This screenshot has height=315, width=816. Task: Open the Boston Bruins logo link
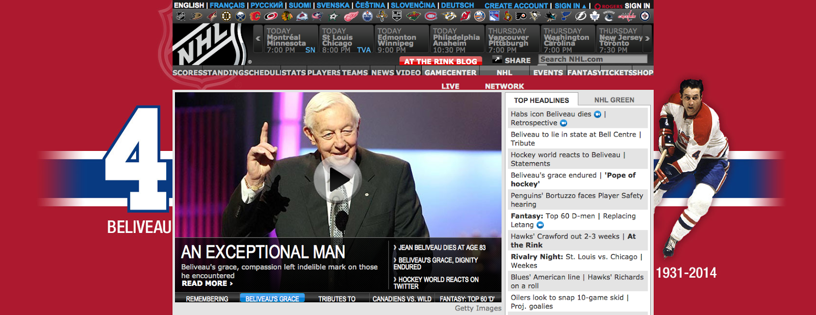pos(226,16)
